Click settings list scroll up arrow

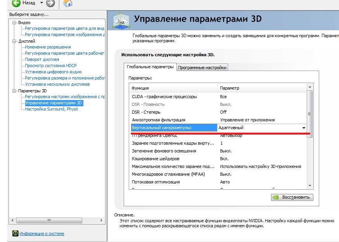click(310, 87)
